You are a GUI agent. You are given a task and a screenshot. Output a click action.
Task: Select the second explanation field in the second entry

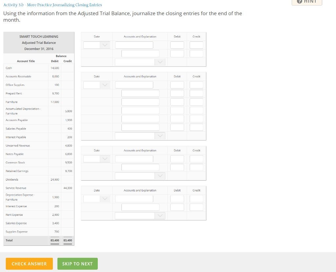[140, 93]
